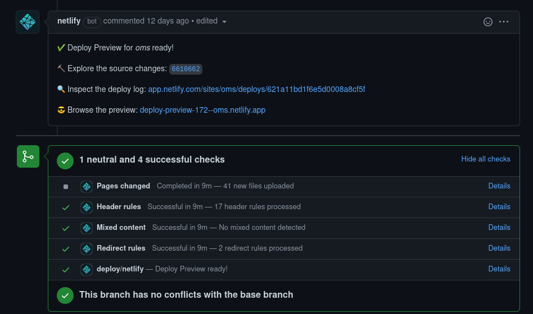Click the neutral square status icon for Pages changed
Viewport: 533px width, 314px height.
pyautogui.click(x=66, y=187)
